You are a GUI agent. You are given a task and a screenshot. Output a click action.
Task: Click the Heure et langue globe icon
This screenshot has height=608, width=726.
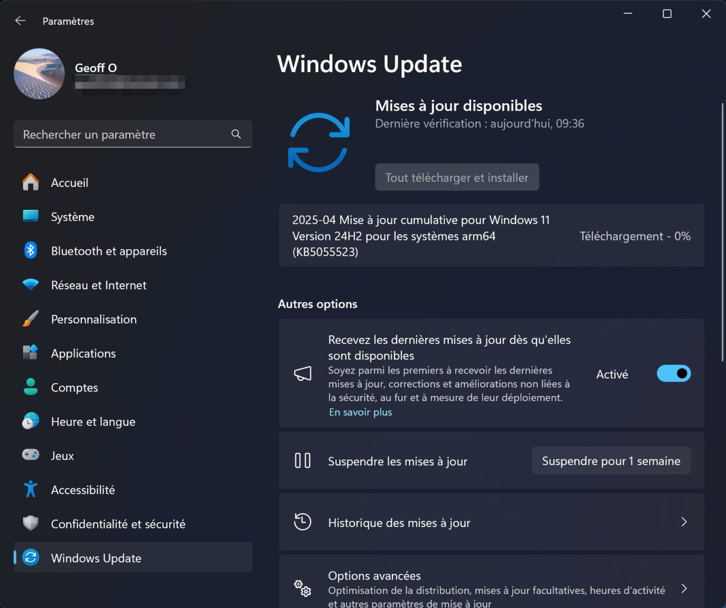(30, 421)
